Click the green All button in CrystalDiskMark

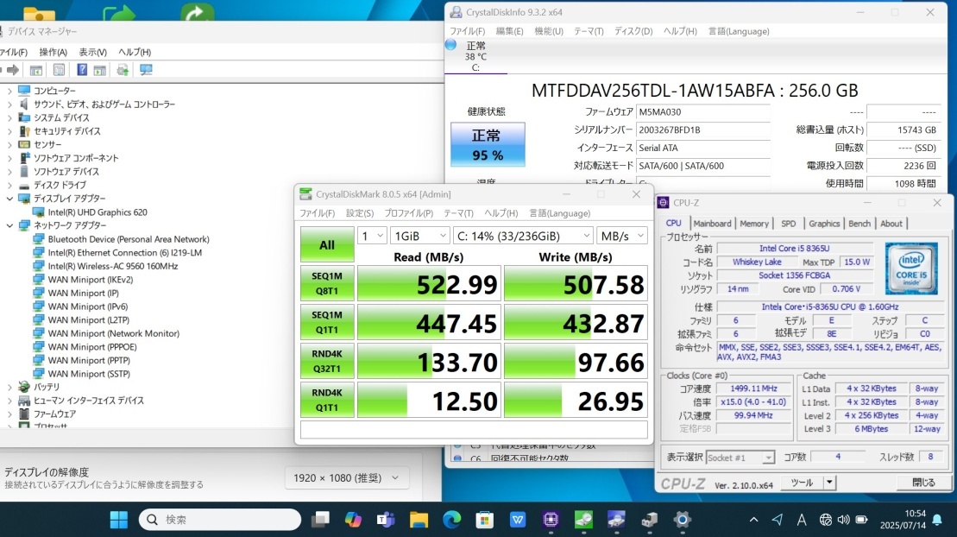[x=327, y=244]
